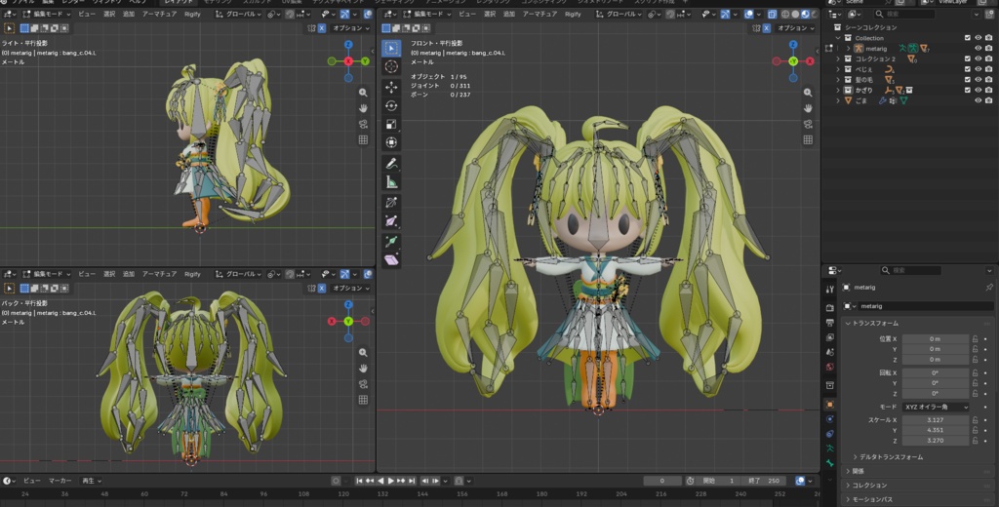The image size is (999, 507).
Task: Click zoom magnifier in right-view viewport
Action: click(x=363, y=93)
